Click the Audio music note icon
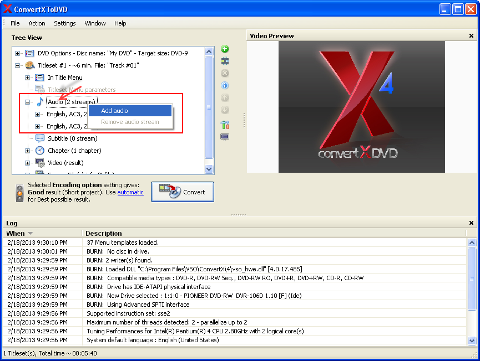The height and width of the screenshot is (361, 480). pos(40,101)
